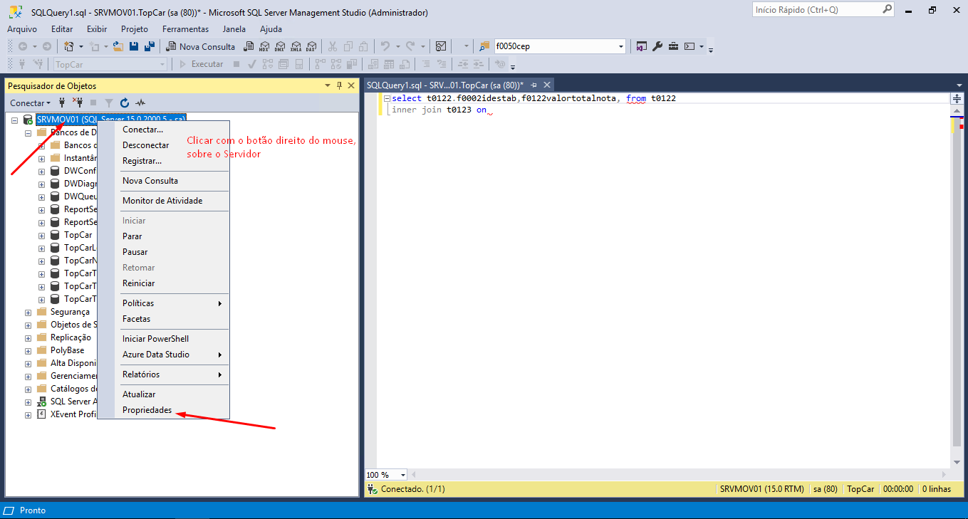Viewport: 968px width, 519px height.
Task: Click the Navigate Backward arrow icon
Action: (x=23, y=46)
